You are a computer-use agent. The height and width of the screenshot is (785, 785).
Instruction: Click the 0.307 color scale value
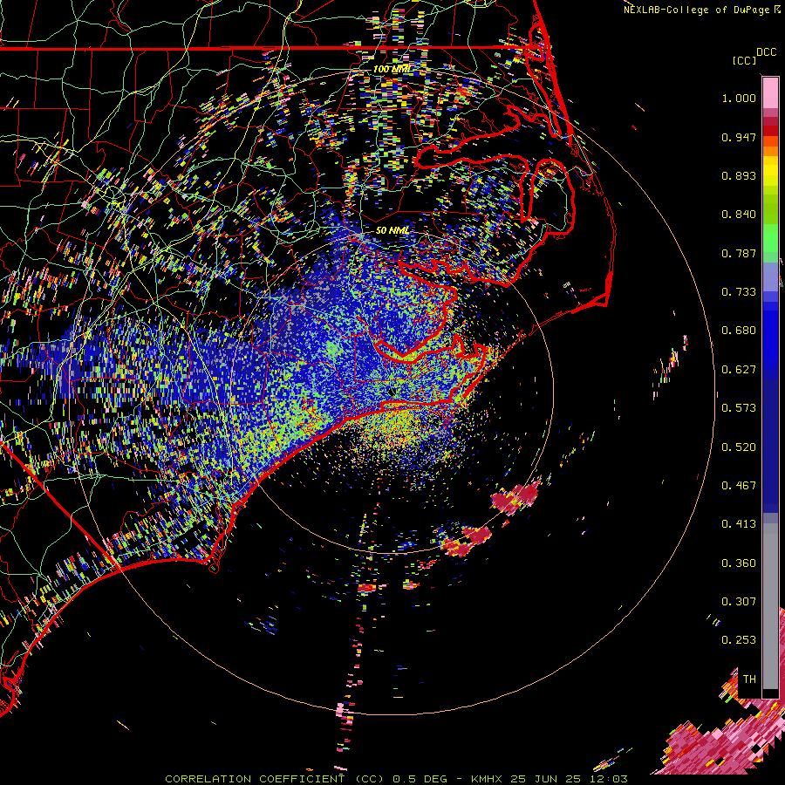739,602
